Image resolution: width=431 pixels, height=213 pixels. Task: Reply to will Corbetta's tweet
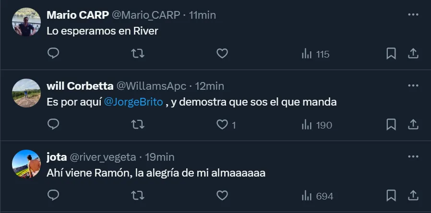(54, 125)
